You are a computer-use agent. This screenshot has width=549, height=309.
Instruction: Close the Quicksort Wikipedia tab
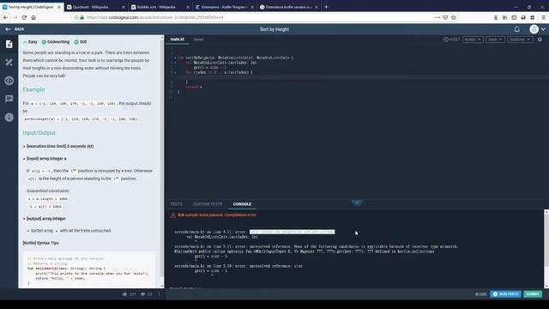point(124,7)
